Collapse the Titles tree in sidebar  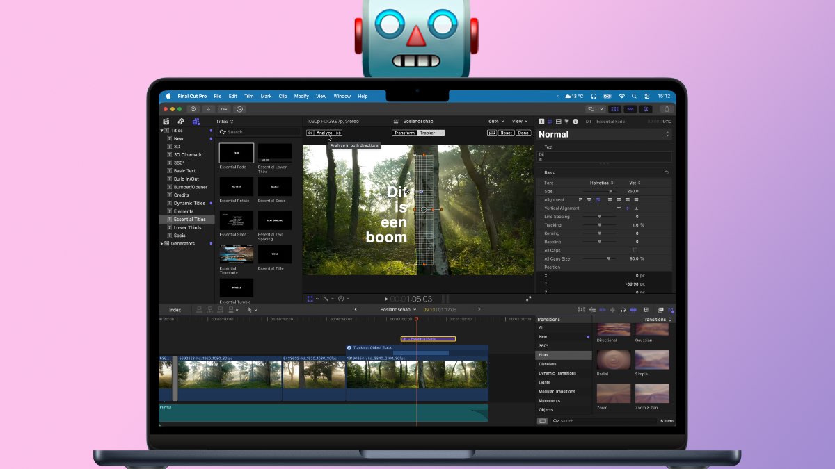coord(162,131)
